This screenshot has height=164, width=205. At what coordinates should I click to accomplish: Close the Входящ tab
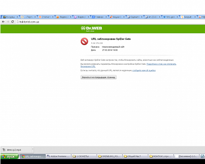tap(17, 17)
